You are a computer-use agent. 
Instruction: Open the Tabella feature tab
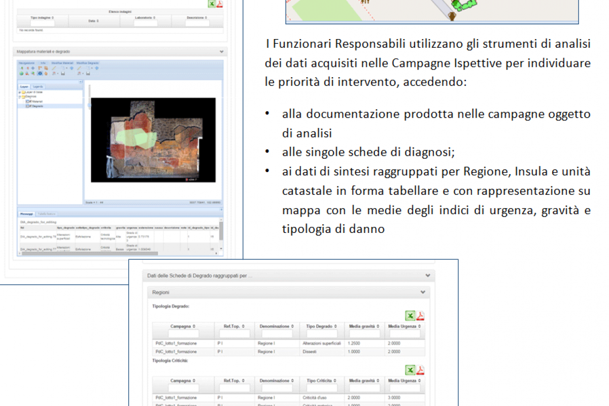pos(46,214)
